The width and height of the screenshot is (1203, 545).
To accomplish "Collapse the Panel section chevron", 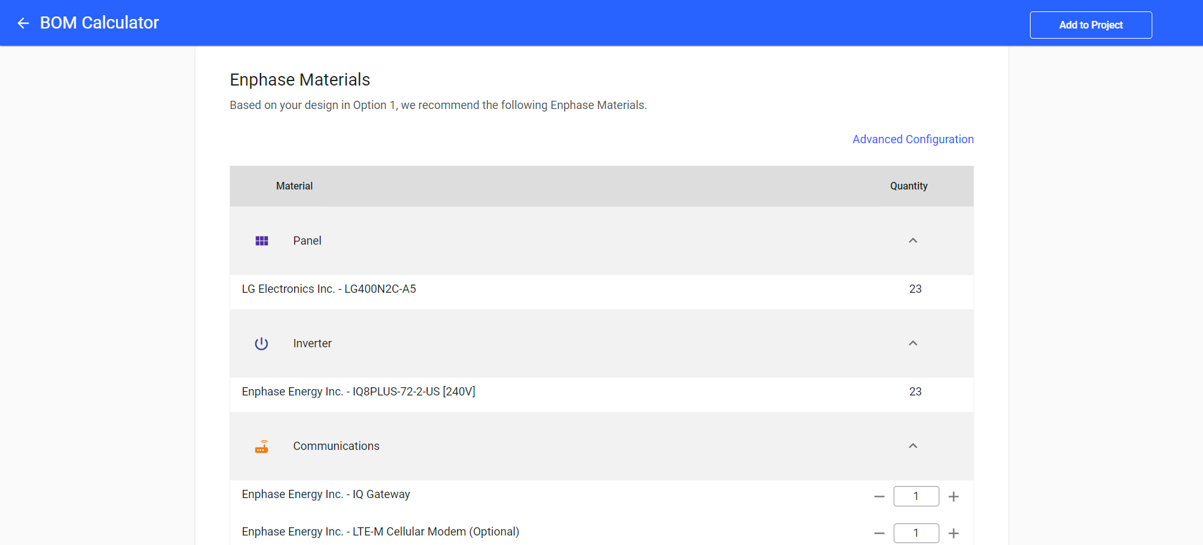I will [x=913, y=241].
